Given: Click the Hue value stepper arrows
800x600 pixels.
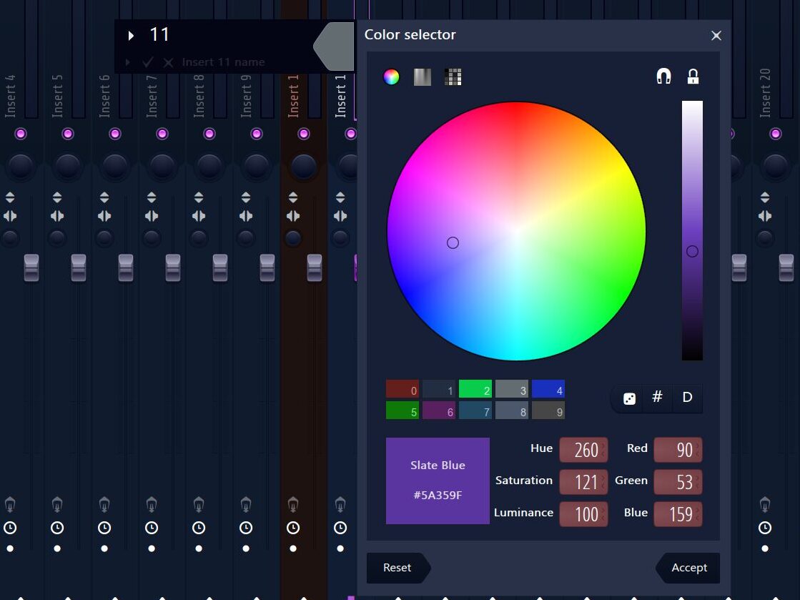Looking at the screenshot, I should [603, 450].
